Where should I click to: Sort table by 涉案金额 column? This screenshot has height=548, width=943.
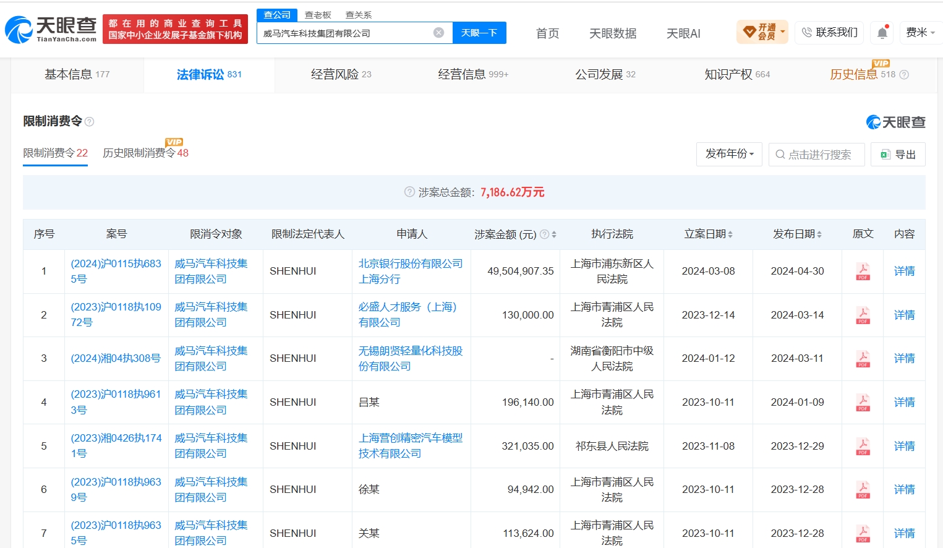pos(554,234)
